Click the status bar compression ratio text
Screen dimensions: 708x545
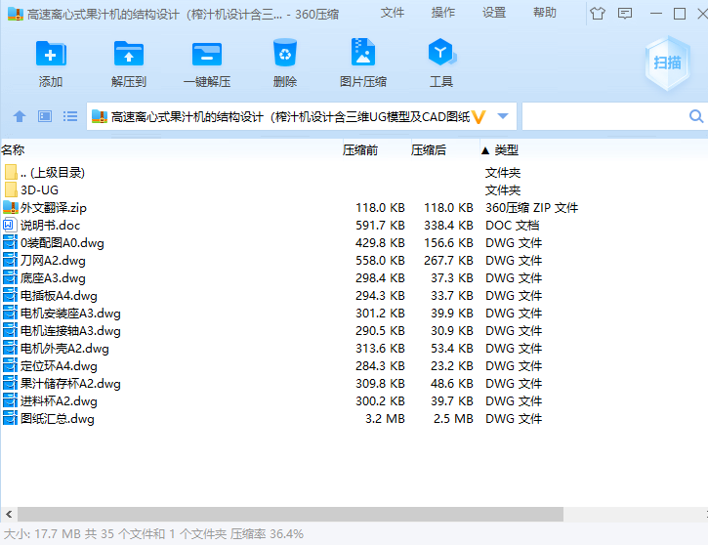pos(267,533)
